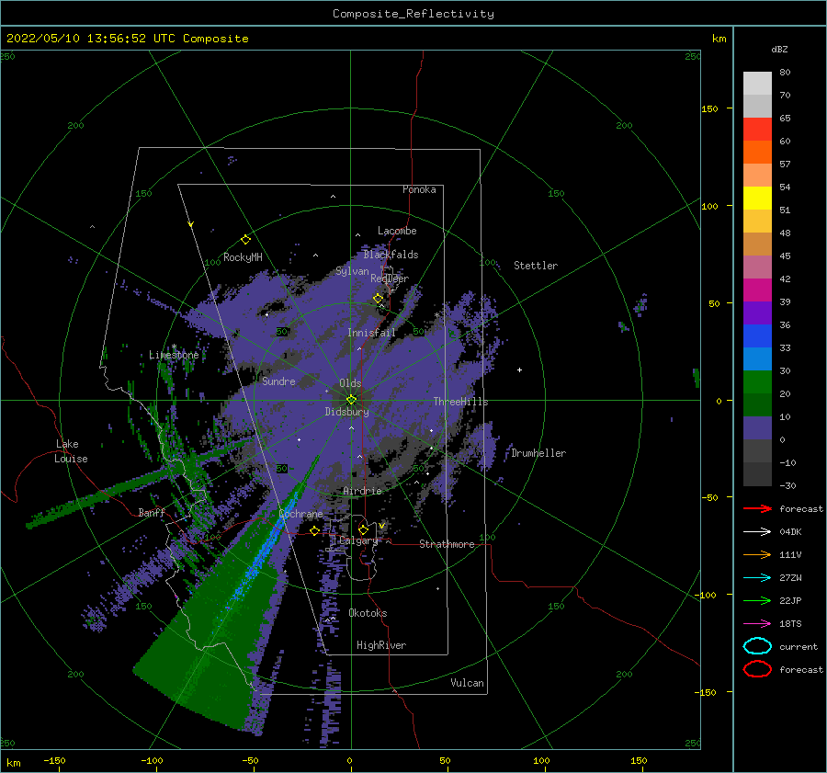Select the magenta swatch in the dBZ scale
Viewport: 827px width, 773px height.
(757, 290)
